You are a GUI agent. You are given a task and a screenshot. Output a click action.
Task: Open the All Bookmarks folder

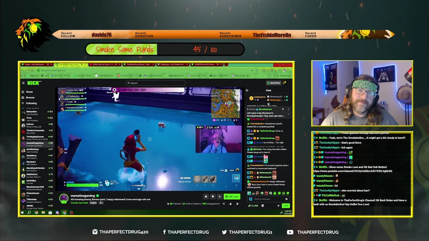284,76
